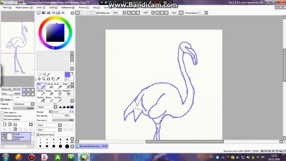Screen dimensions: 286x161
Task: Switch to flamingo-bird-drawing document tab
Action: (92, 146)
